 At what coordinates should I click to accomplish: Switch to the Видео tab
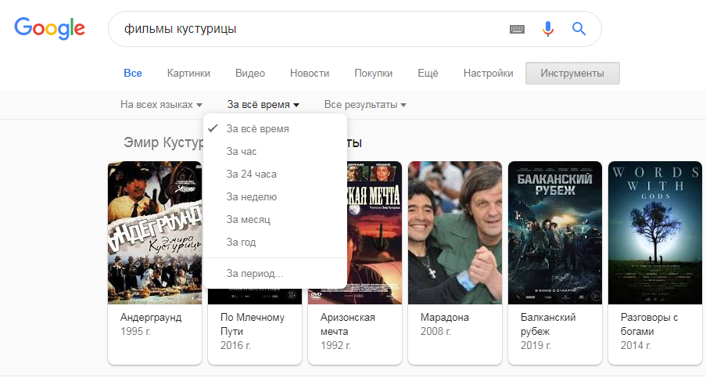[x=250, y=74]
